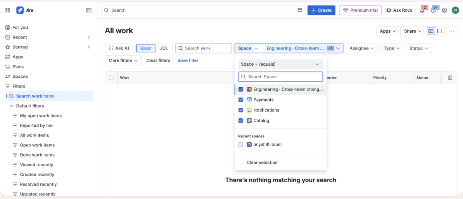The image size is (463, 199).
Task: Uncheck the Payments space checkbox
Action: [240, 100]
